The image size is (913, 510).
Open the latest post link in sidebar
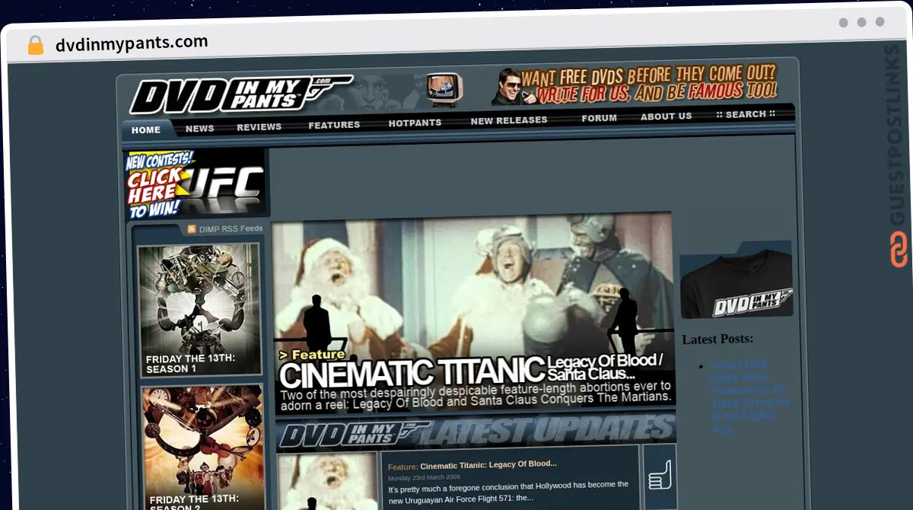751,397
